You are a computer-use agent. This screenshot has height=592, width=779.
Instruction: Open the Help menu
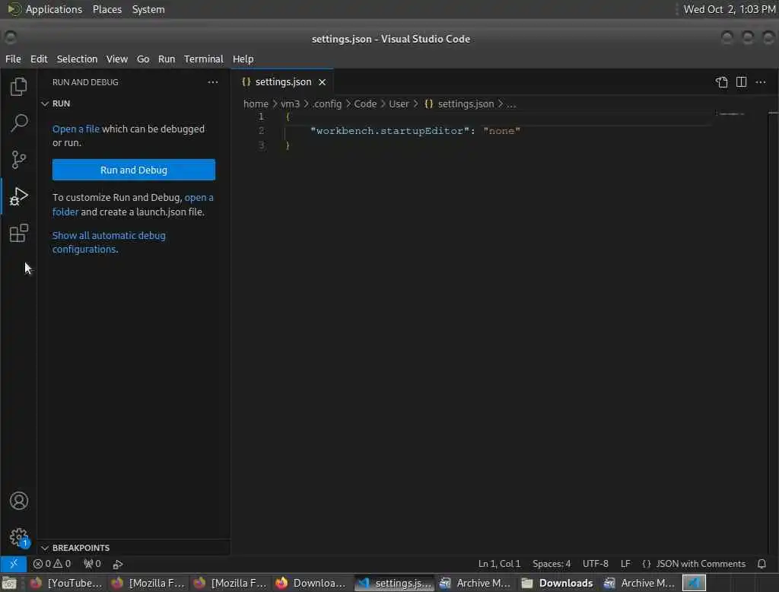243,59
